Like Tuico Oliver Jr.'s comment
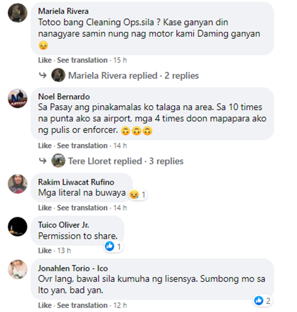 click(x=45, y=251)
